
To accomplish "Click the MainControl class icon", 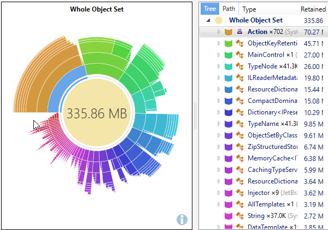I will coord(239,55).
